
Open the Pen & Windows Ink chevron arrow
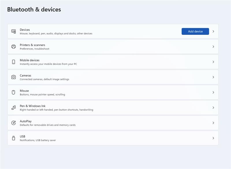coord(213,108)
